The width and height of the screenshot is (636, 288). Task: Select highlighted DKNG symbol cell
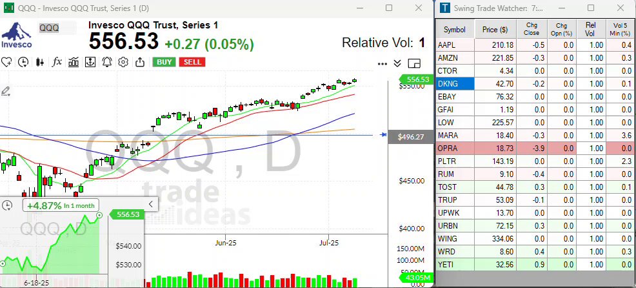pyautogui.click(x=454, y=84)
